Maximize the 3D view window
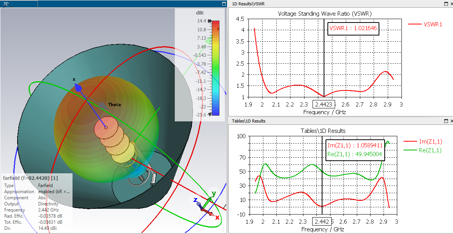 pos(224,4)
